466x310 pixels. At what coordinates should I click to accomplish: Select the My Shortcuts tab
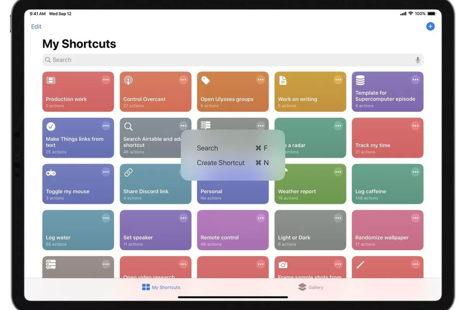point(161,287)
